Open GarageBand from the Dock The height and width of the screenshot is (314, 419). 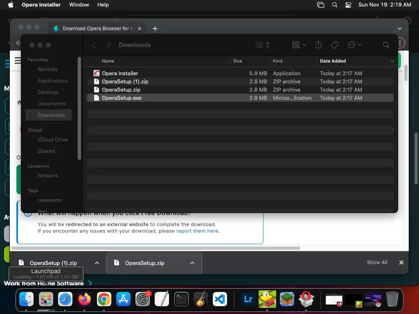tap(200, 299)
